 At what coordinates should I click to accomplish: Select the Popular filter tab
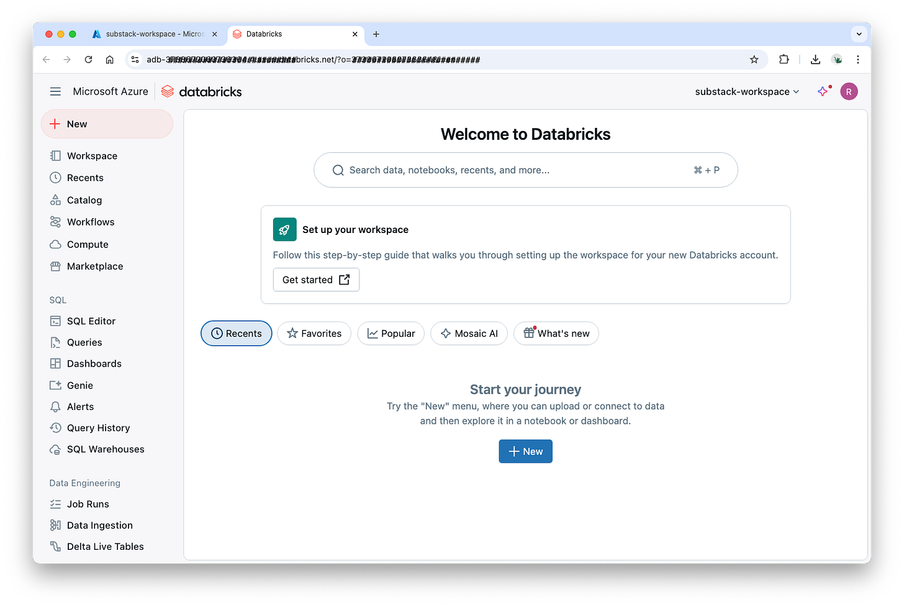(391, 333)
